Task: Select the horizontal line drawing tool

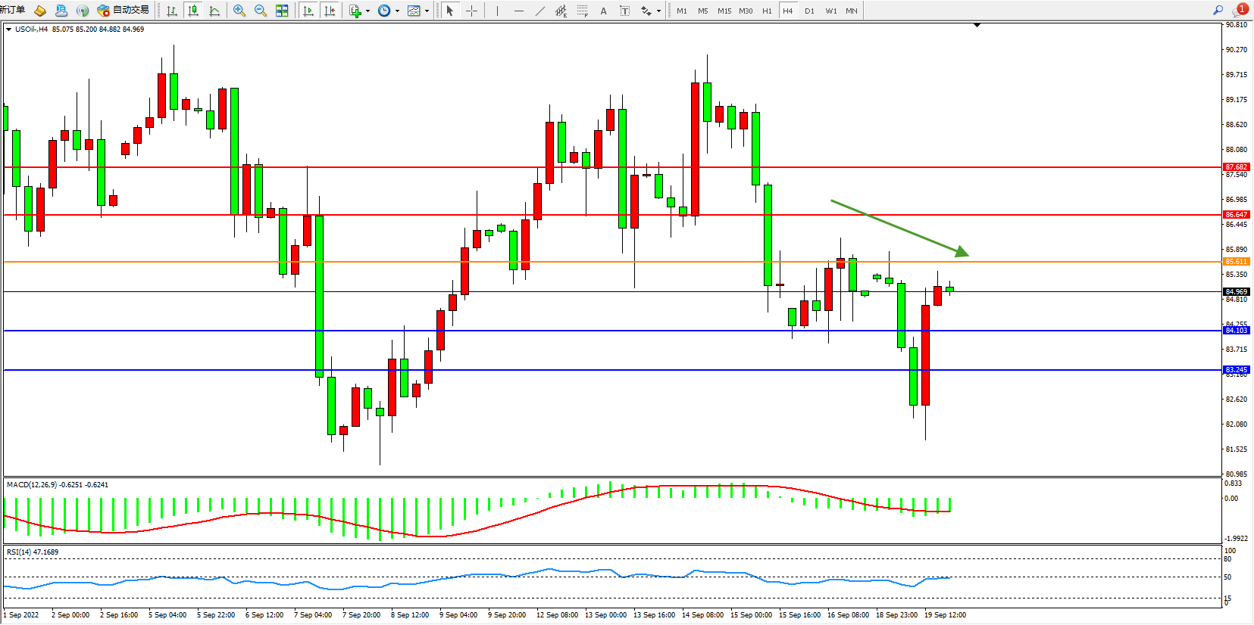Action: (x=518, y=11)
